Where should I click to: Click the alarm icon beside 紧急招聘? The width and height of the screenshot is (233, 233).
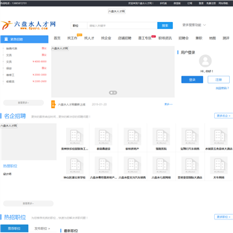pyautogui.click(x=6, y=39)
